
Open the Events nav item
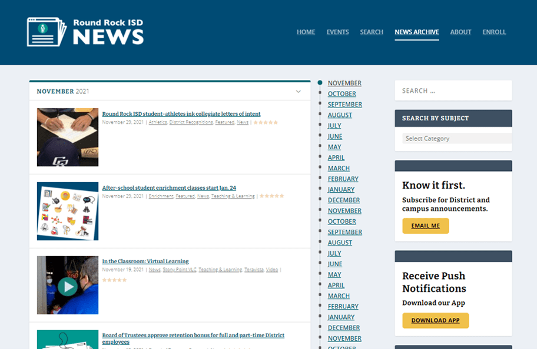(x=337, y=32)
